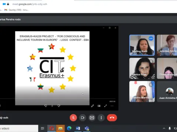Select Diana Murauskaite's video tile
Viewport: 177px width, 132px height.
167,68
